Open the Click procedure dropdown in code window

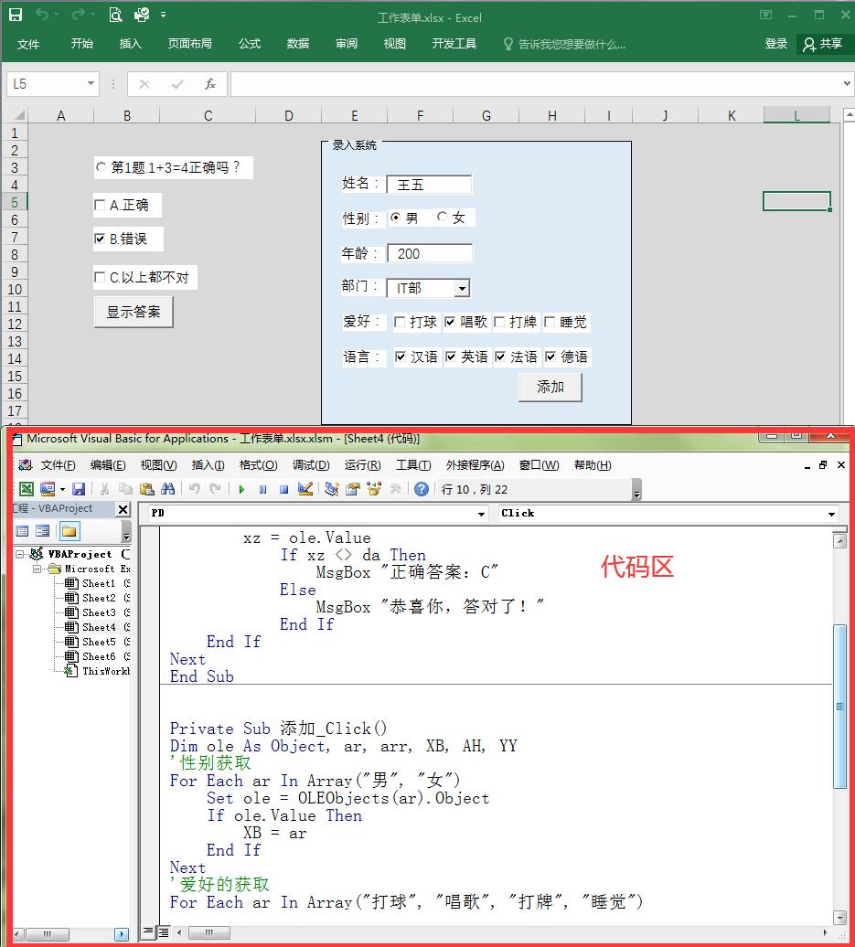(831, 514)
